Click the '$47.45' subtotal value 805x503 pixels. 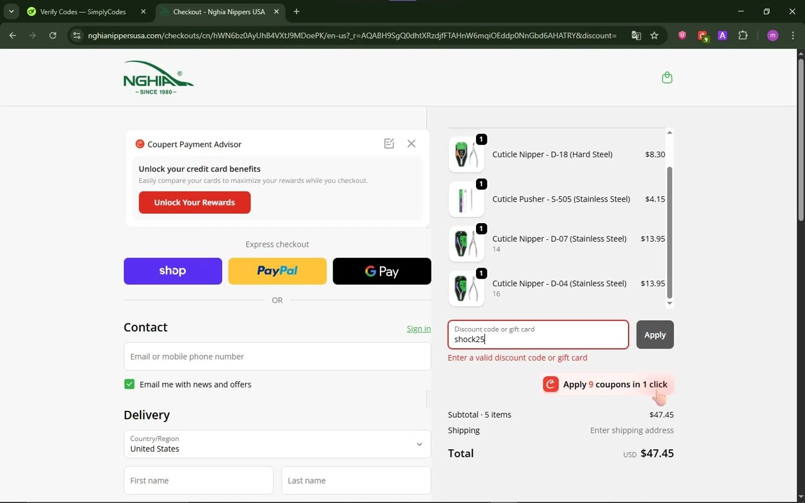tap(661, 415)
